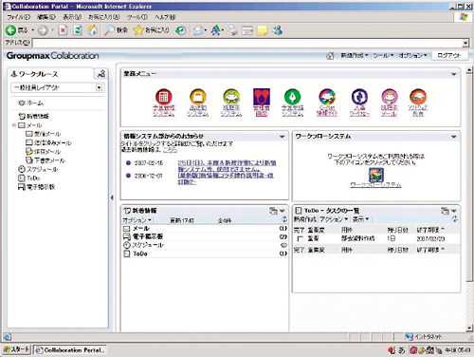Open the お気に入り menu in menu bar

(x=104, y=17)
